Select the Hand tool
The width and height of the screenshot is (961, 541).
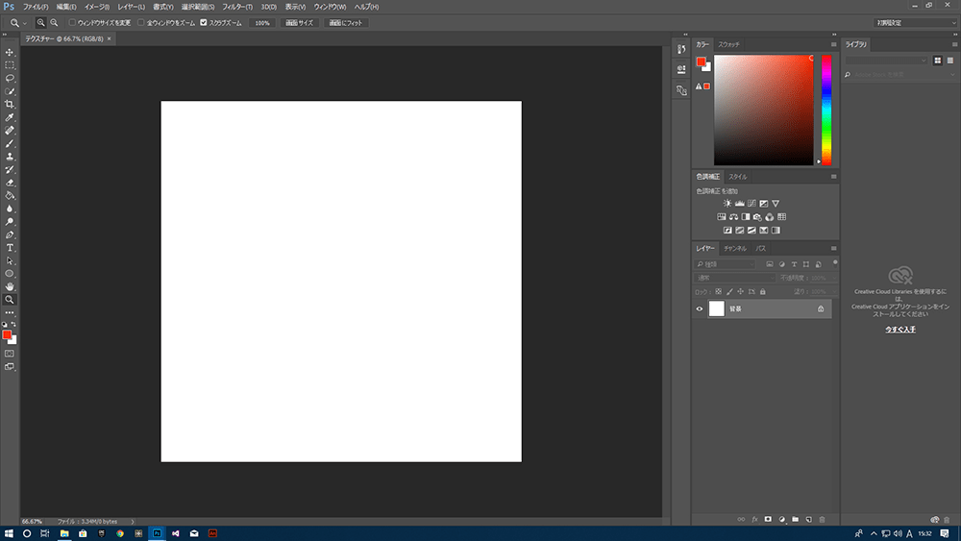point(10,286)
